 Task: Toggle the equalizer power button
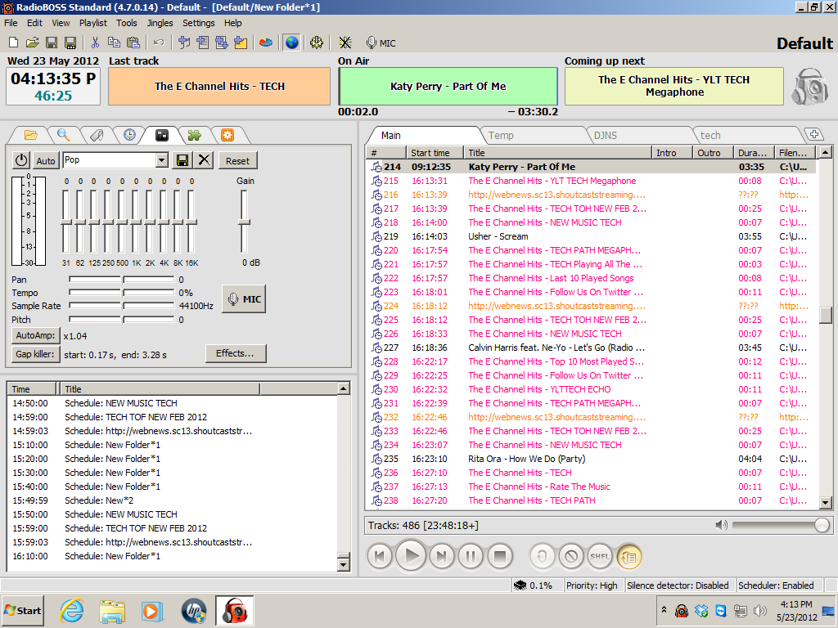(21, 160)
